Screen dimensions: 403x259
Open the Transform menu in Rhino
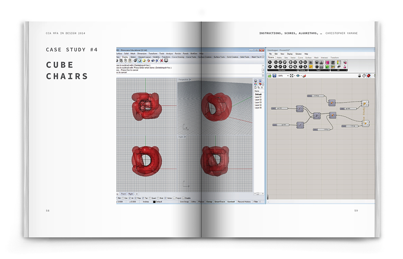click(x=153, y=54)
